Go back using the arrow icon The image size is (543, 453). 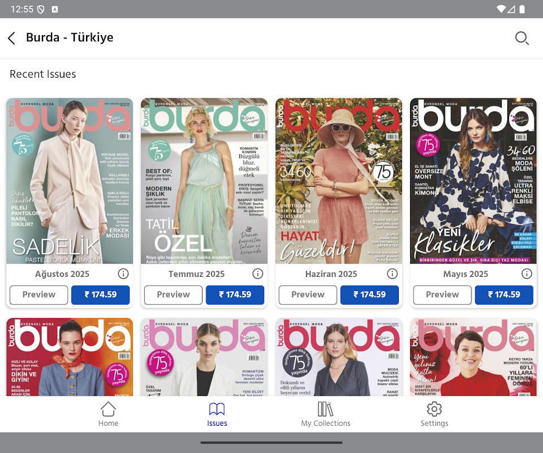[x=11, y=38]
